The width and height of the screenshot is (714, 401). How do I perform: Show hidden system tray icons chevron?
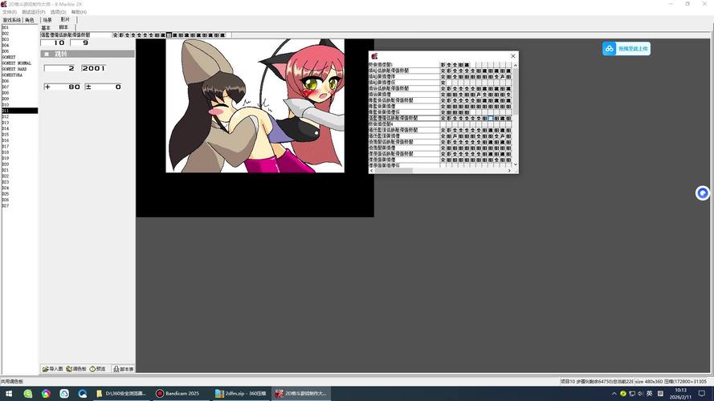click(614, 394)
